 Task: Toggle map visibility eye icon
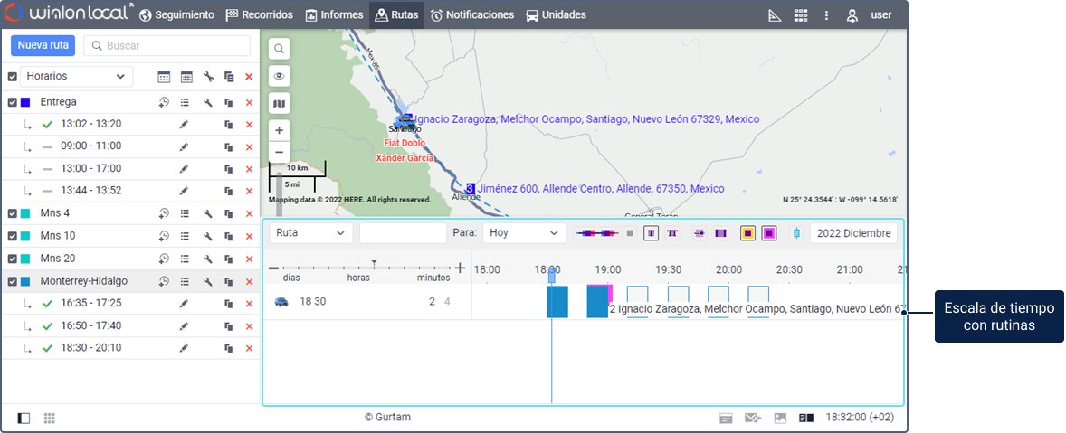tap(280, 77)
